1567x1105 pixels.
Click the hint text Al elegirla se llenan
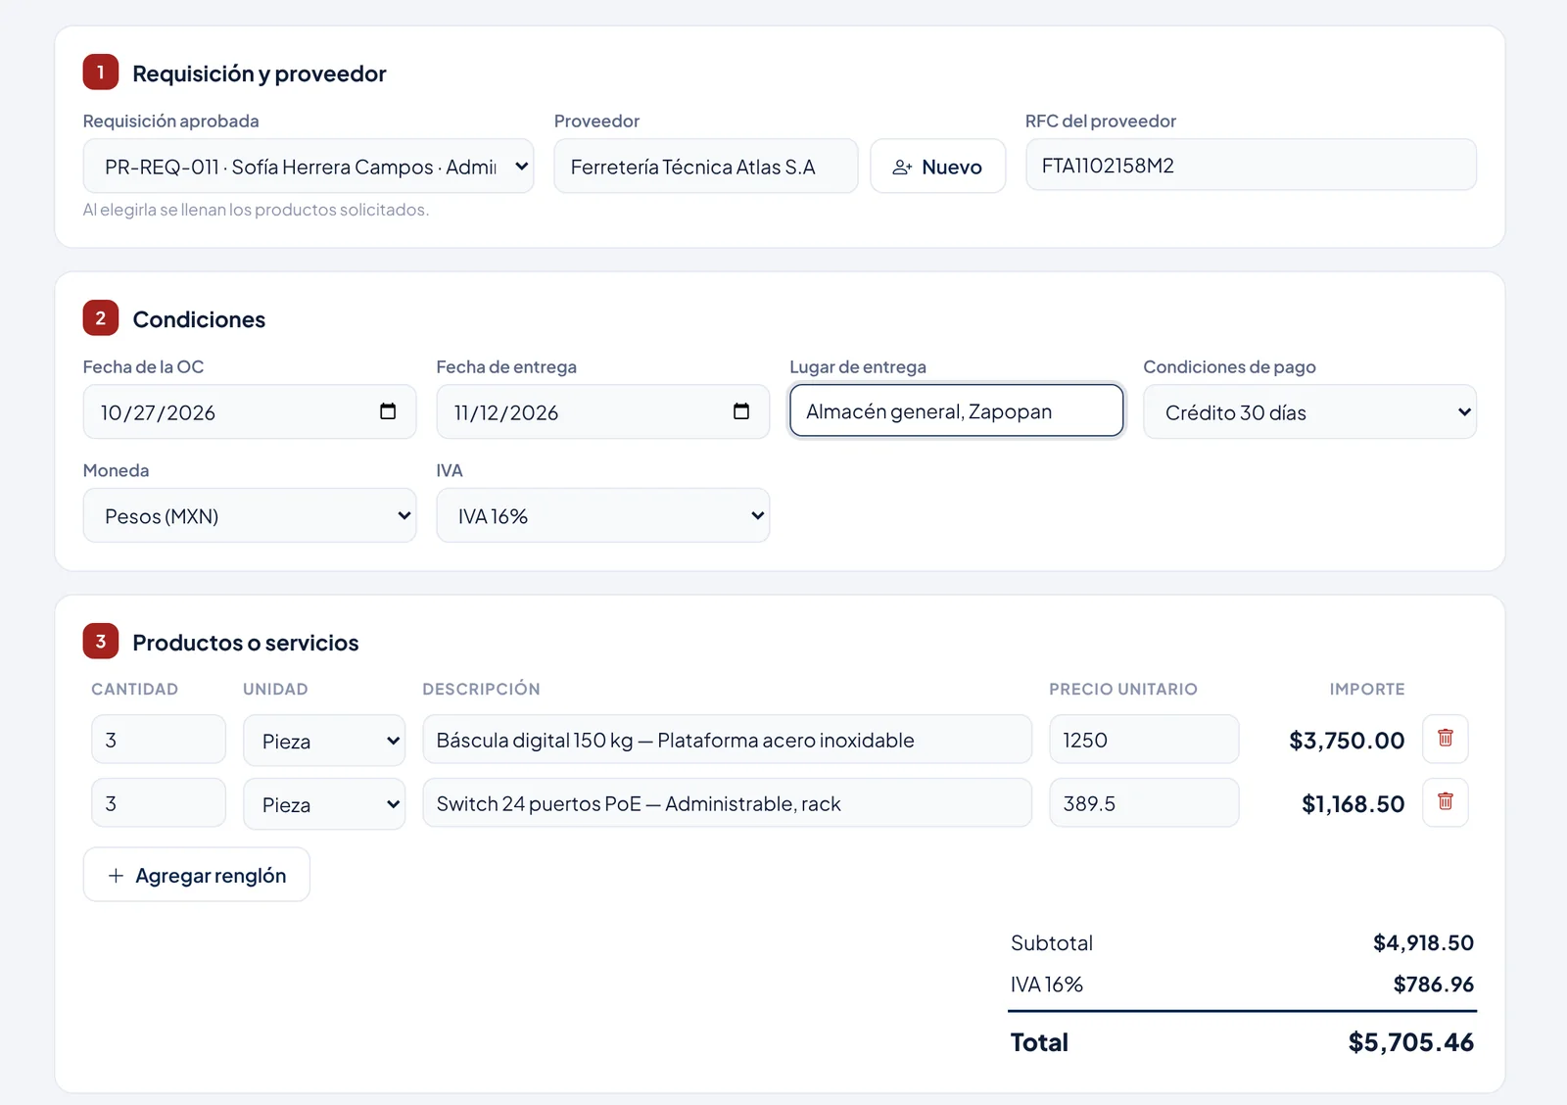256,210
